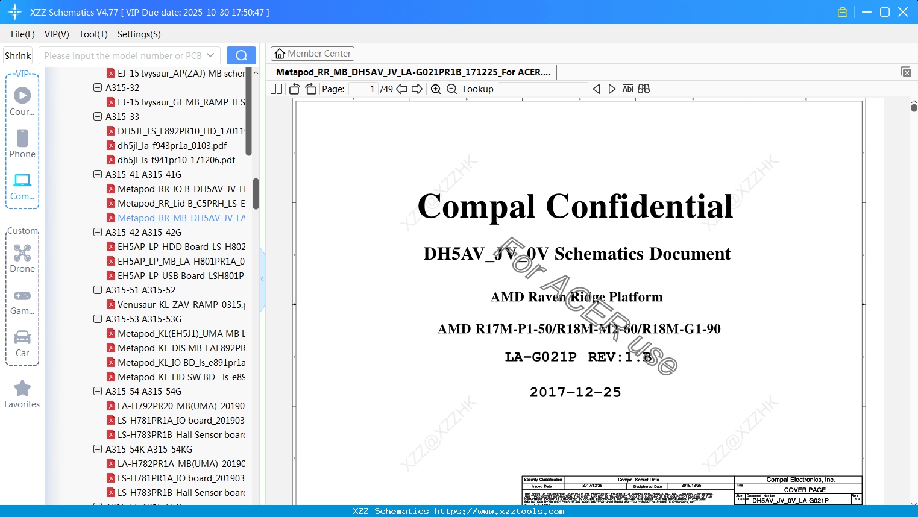Click the Page number field
This screenshot has width=918, height=517.
363,89
